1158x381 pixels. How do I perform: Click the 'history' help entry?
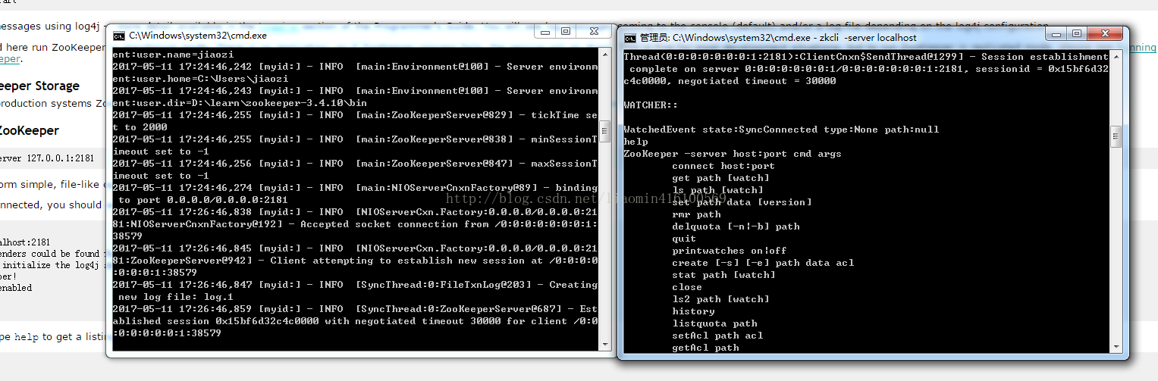(x=693, y=311)
